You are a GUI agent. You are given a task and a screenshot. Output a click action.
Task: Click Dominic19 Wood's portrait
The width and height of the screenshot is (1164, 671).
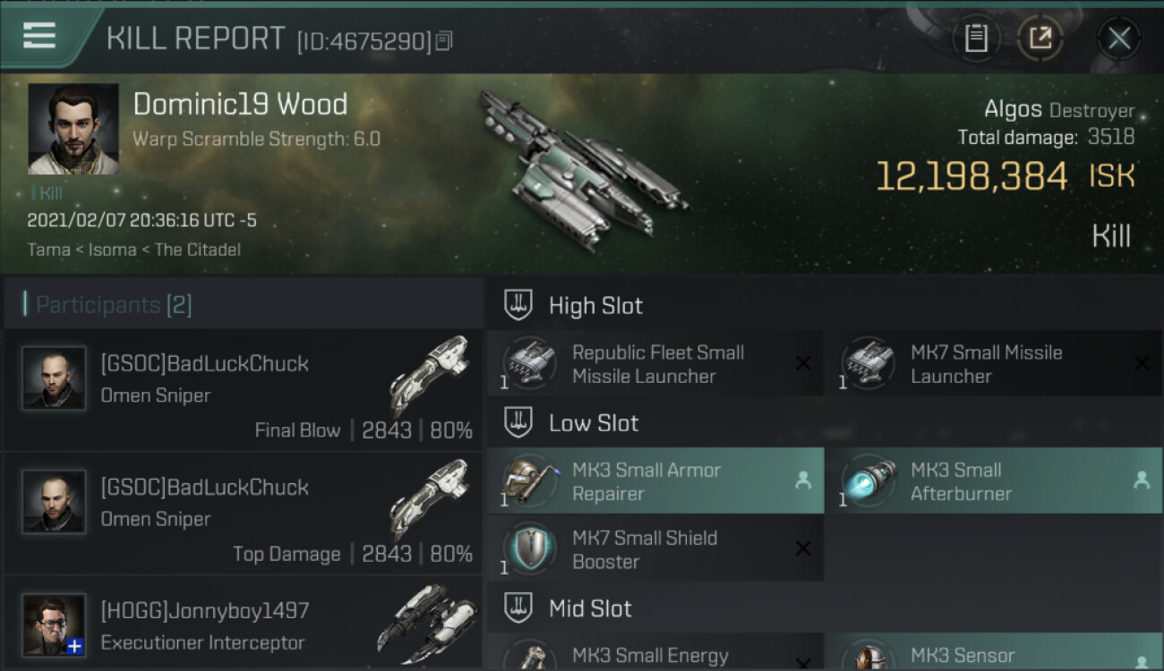(73, 130)
